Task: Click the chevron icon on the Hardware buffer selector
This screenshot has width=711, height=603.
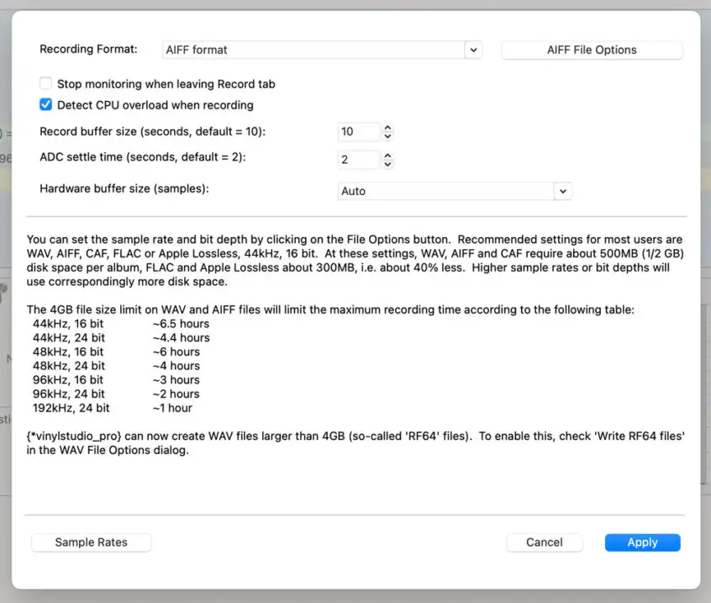Action: tap(563, 191)
